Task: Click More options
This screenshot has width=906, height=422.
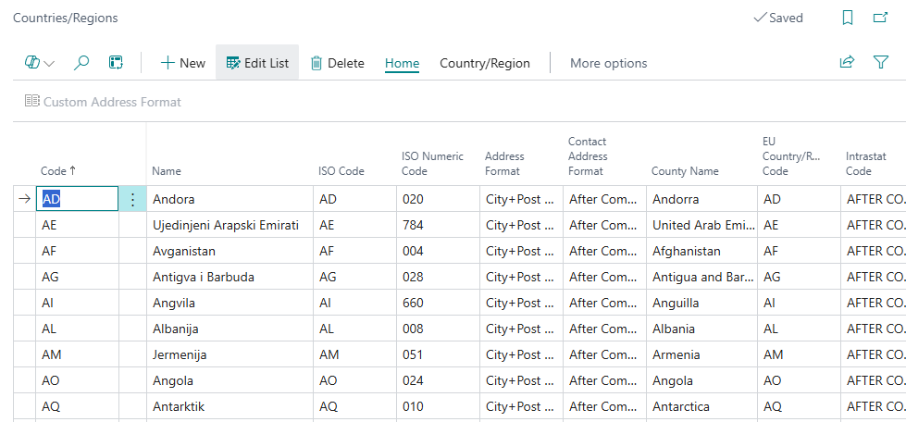Action: click(x=608, y=63)
